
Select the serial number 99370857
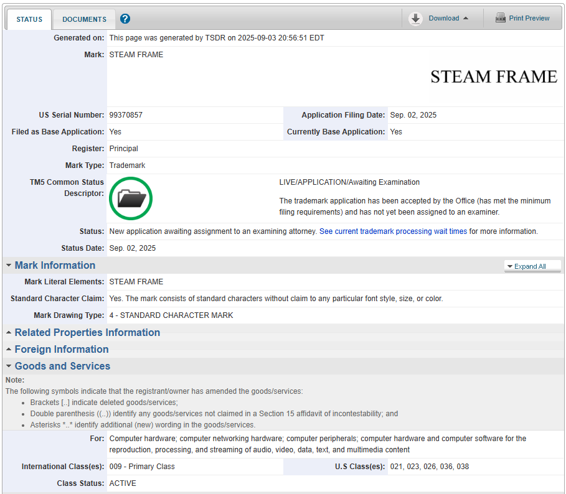pos(126,114)
